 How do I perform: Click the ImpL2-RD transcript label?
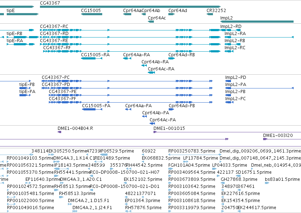click(231, 26)
